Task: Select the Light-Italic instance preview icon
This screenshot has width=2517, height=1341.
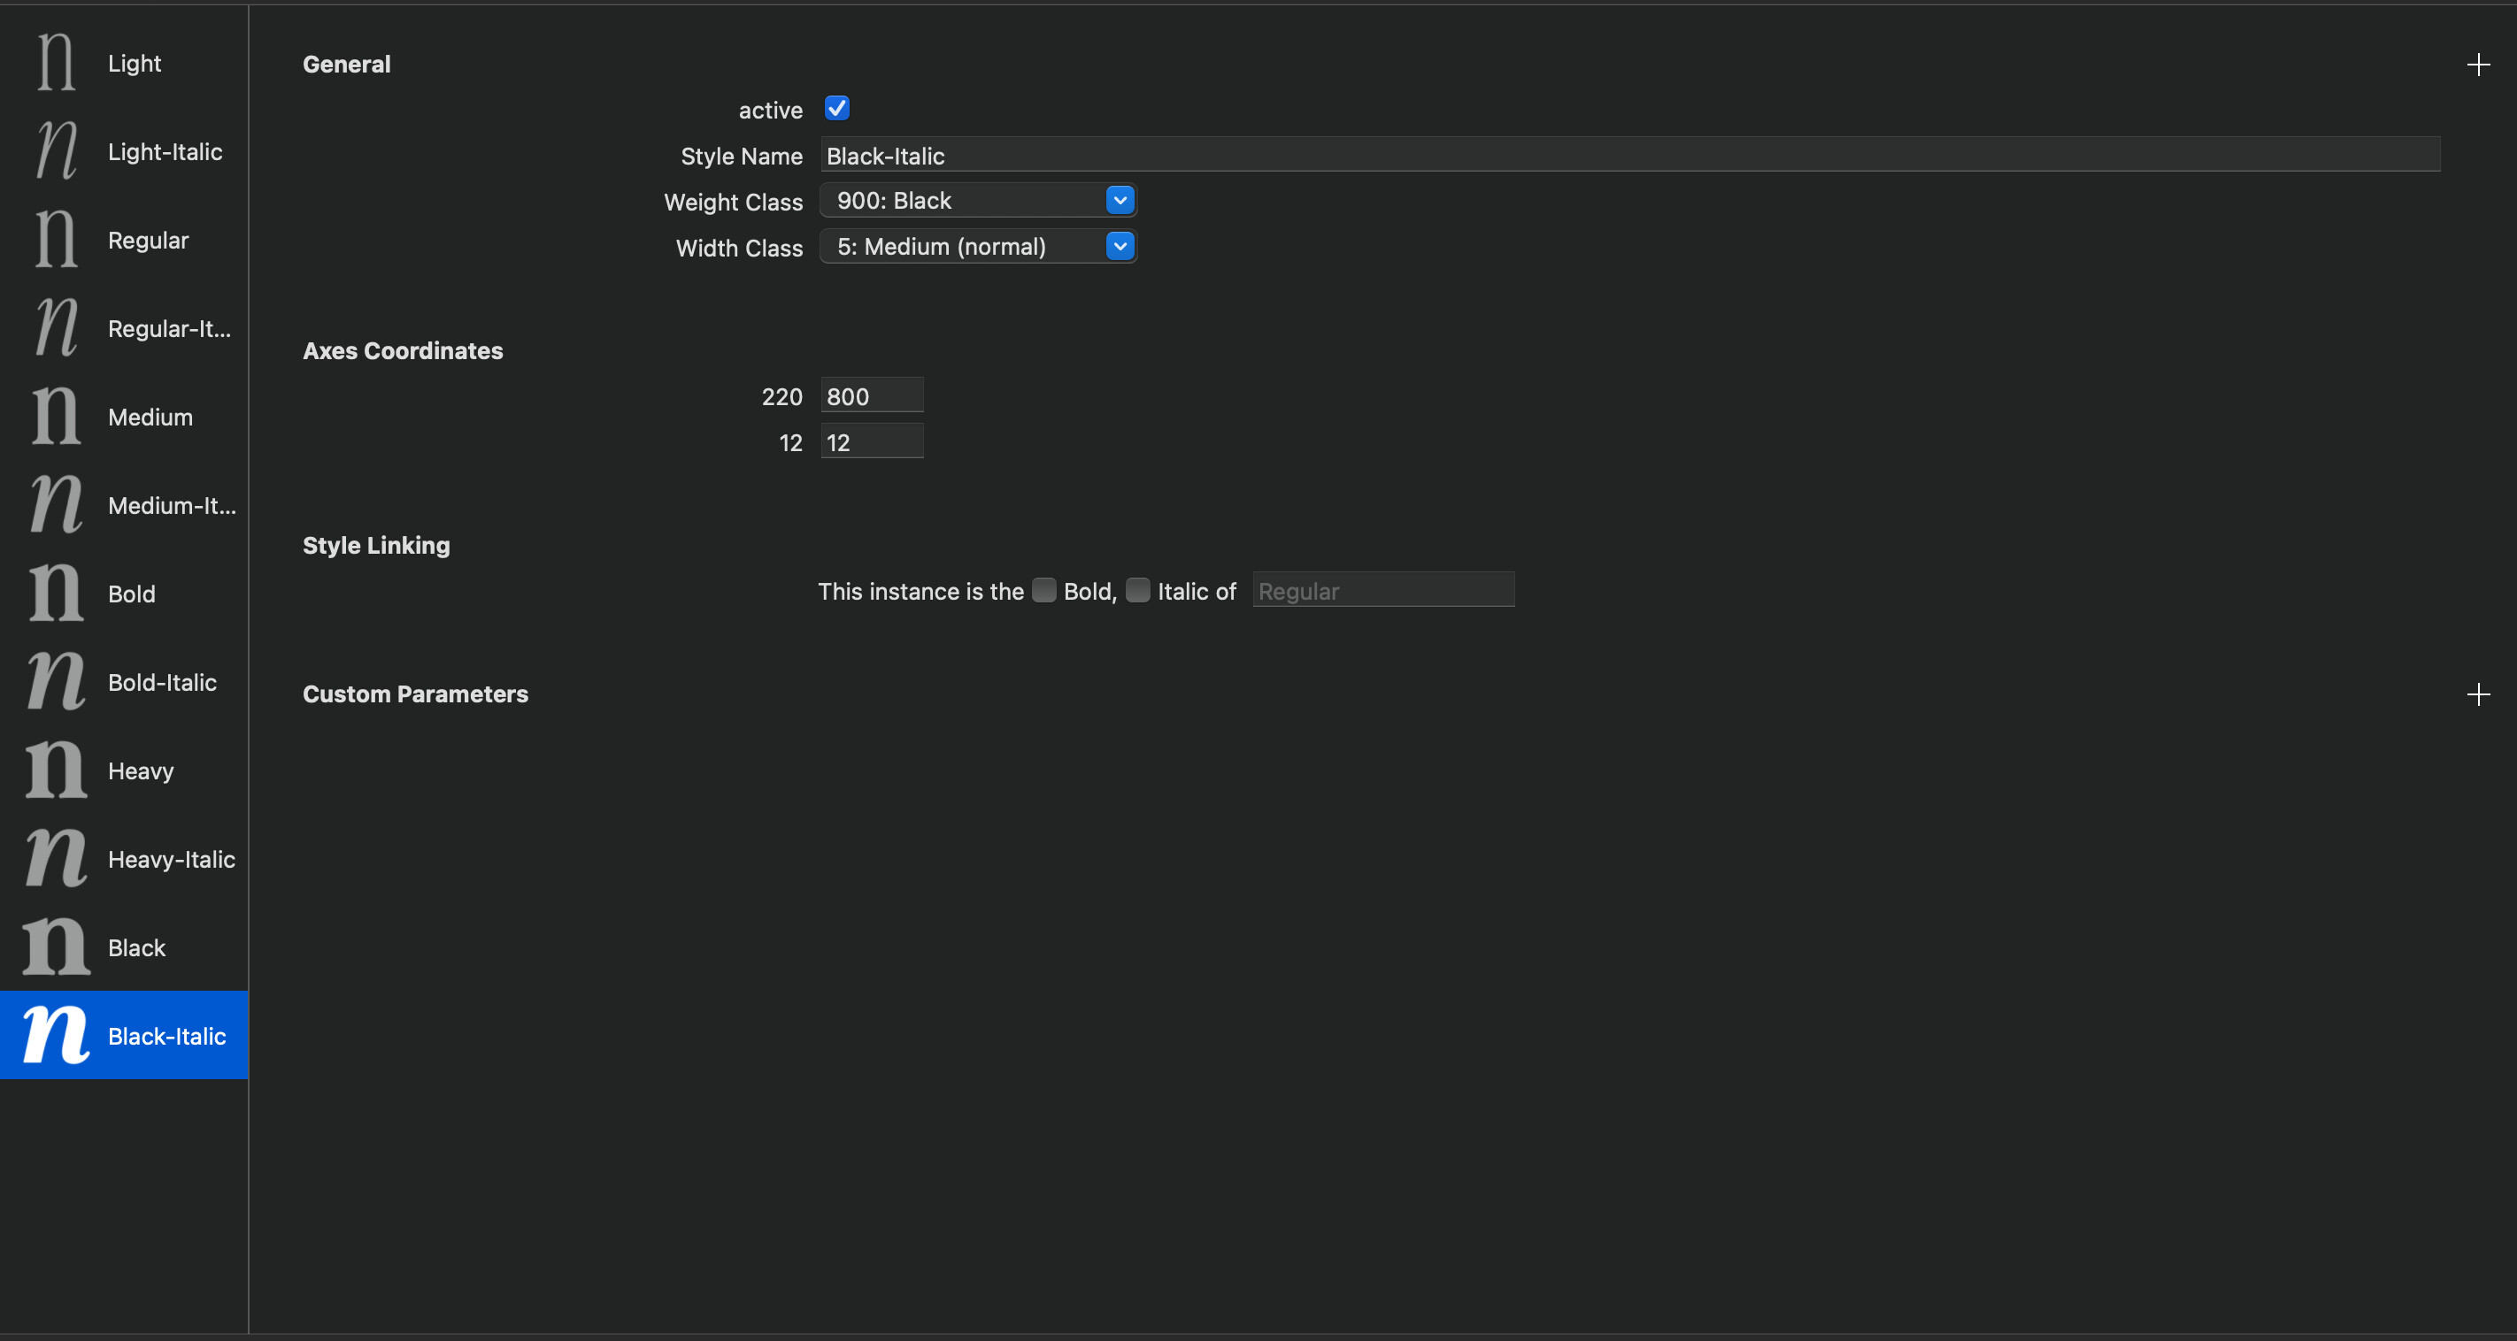Action: click(x=56, y=151)
